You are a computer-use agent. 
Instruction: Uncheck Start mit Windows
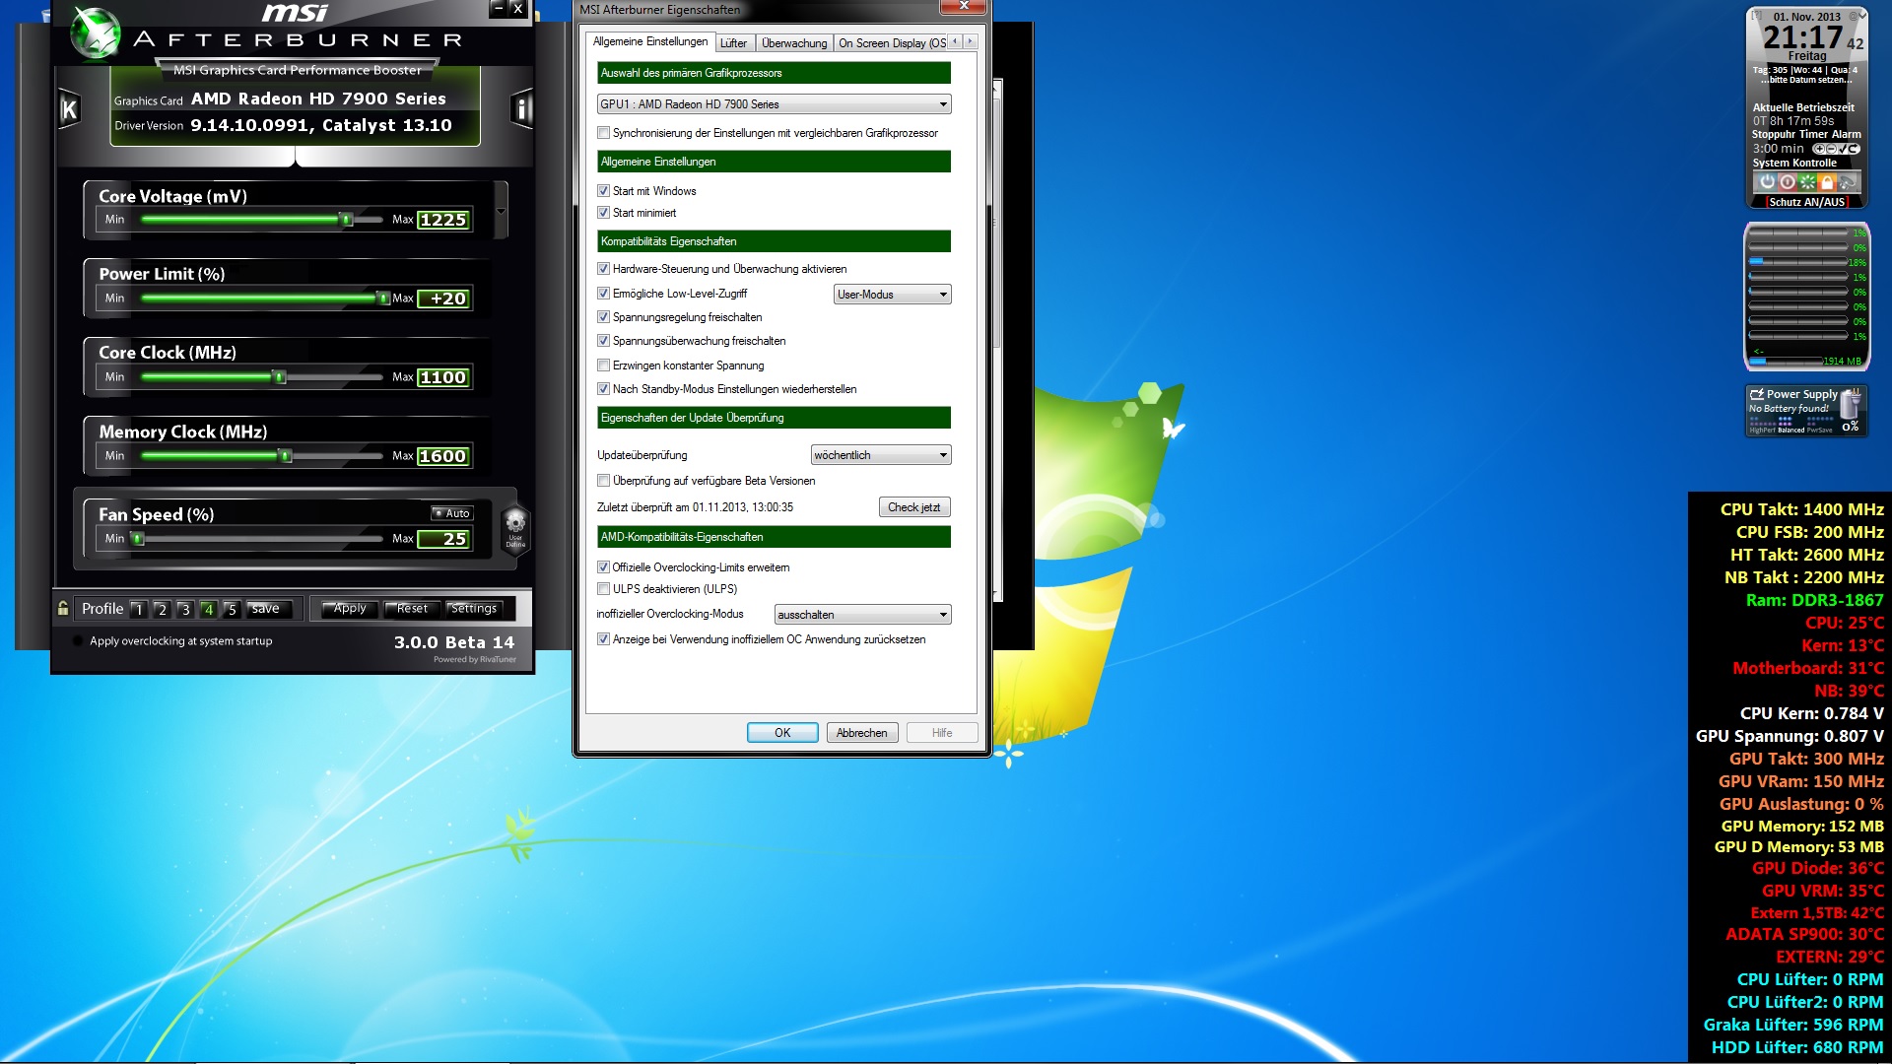point(603,191)
